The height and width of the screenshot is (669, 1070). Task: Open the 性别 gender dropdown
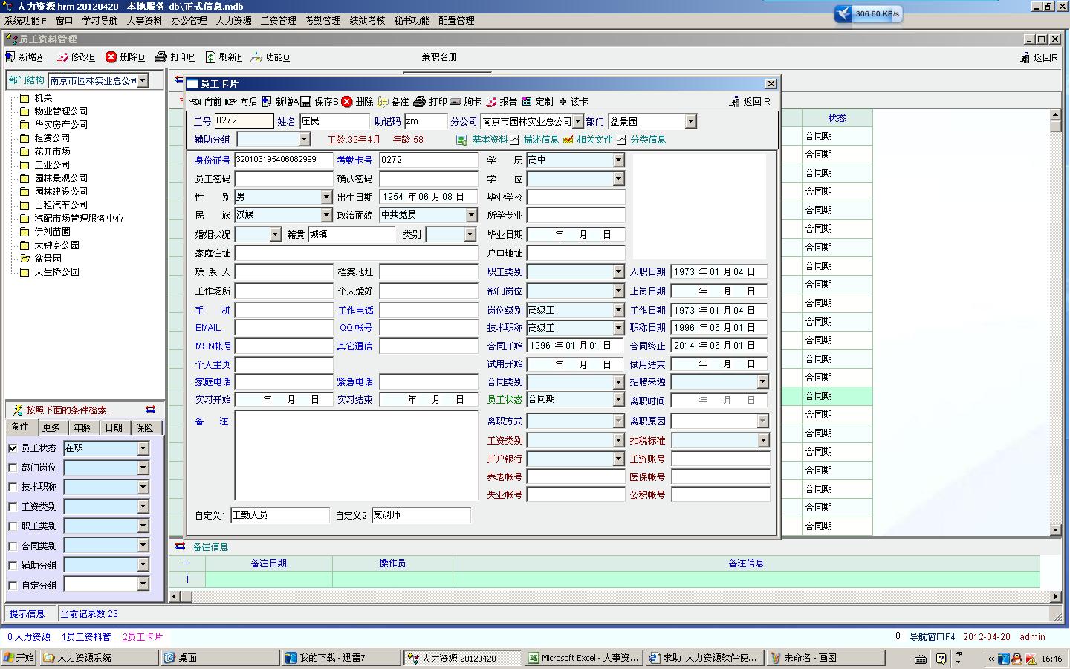326,197
